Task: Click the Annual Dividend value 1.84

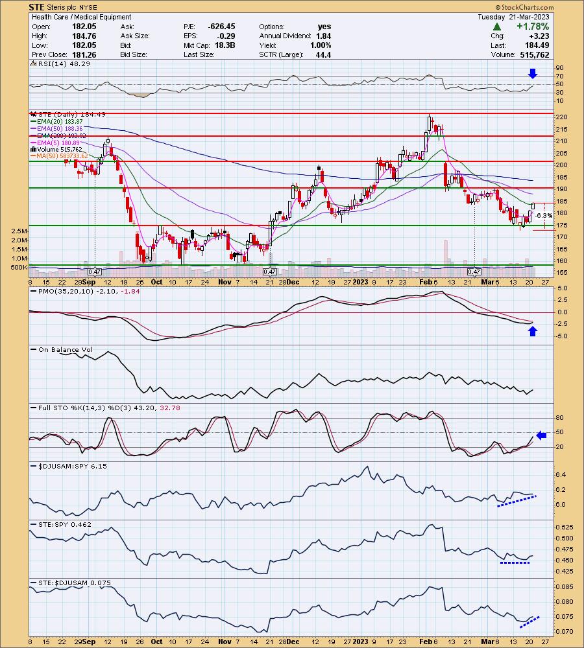Action: coord(323,36)
